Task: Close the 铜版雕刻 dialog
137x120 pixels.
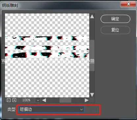Action: (x=128, y=4)
